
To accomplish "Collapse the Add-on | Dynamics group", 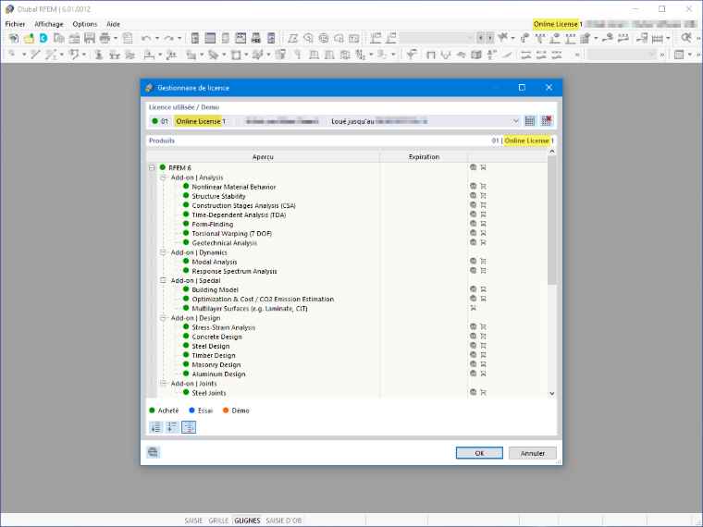I will click(163, 252).
